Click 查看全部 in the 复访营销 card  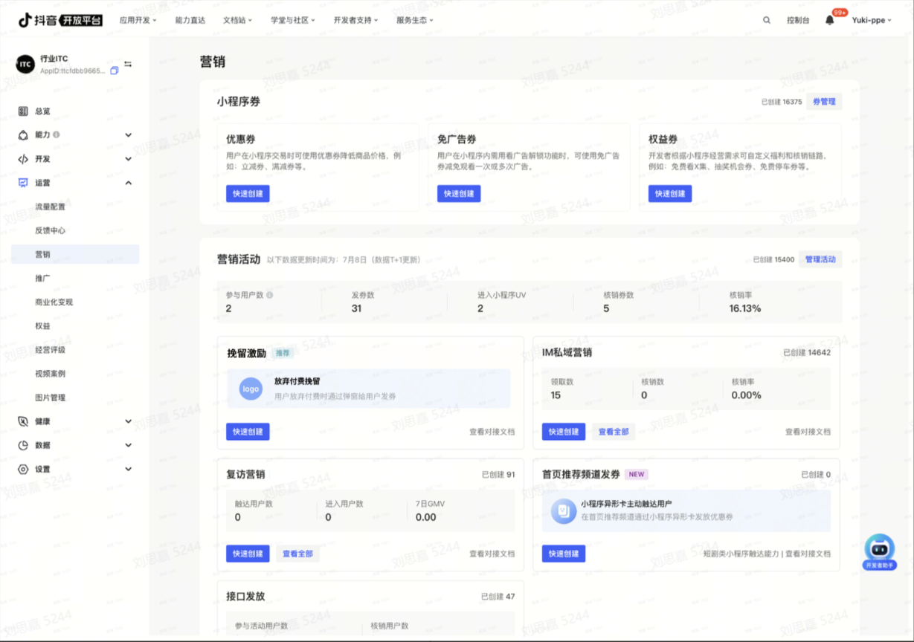click(x=298, y=554)
